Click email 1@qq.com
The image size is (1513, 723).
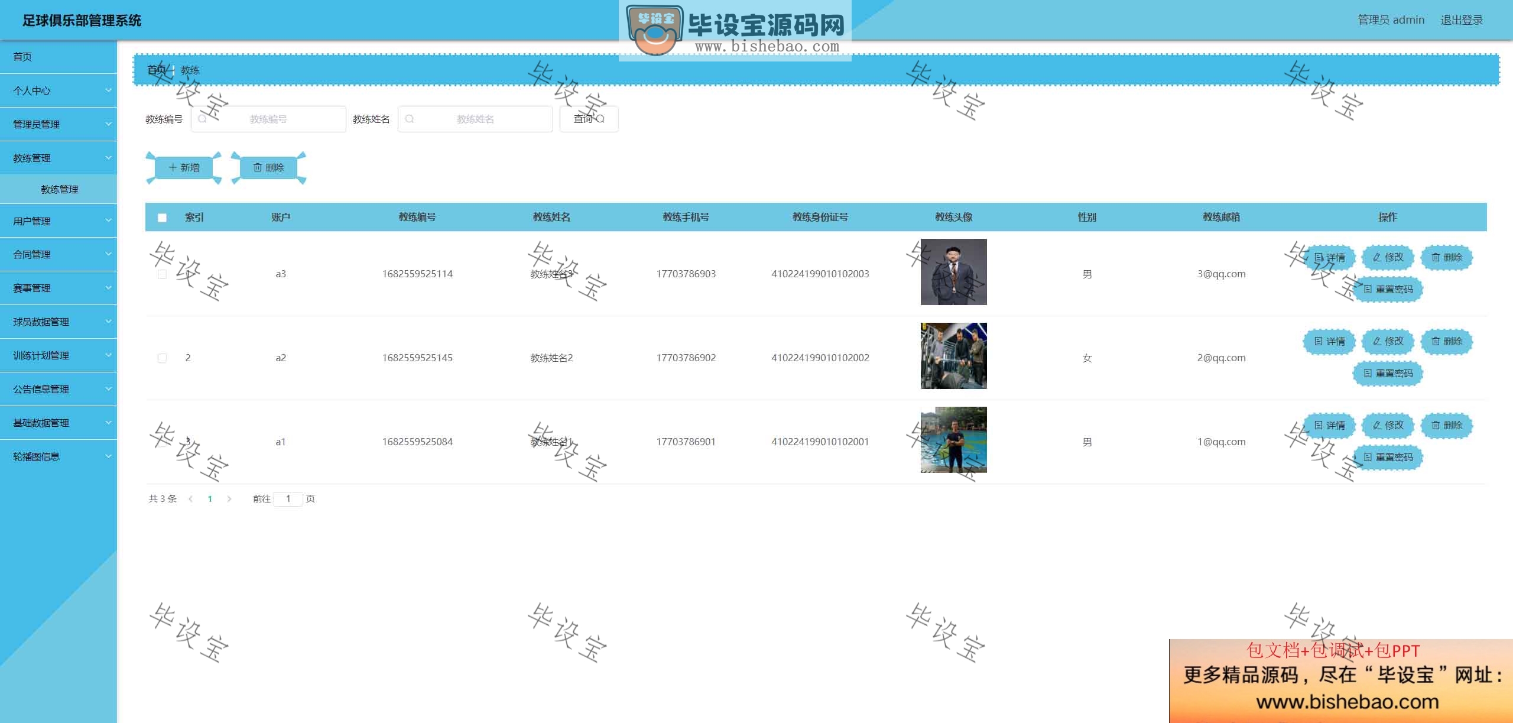[x=1221, y=442]
